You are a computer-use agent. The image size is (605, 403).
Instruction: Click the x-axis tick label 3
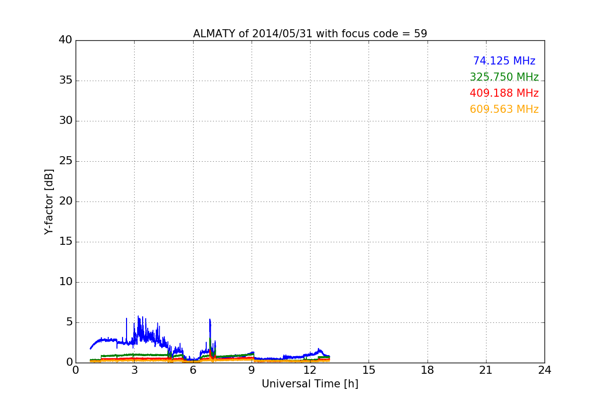point(134,370)
